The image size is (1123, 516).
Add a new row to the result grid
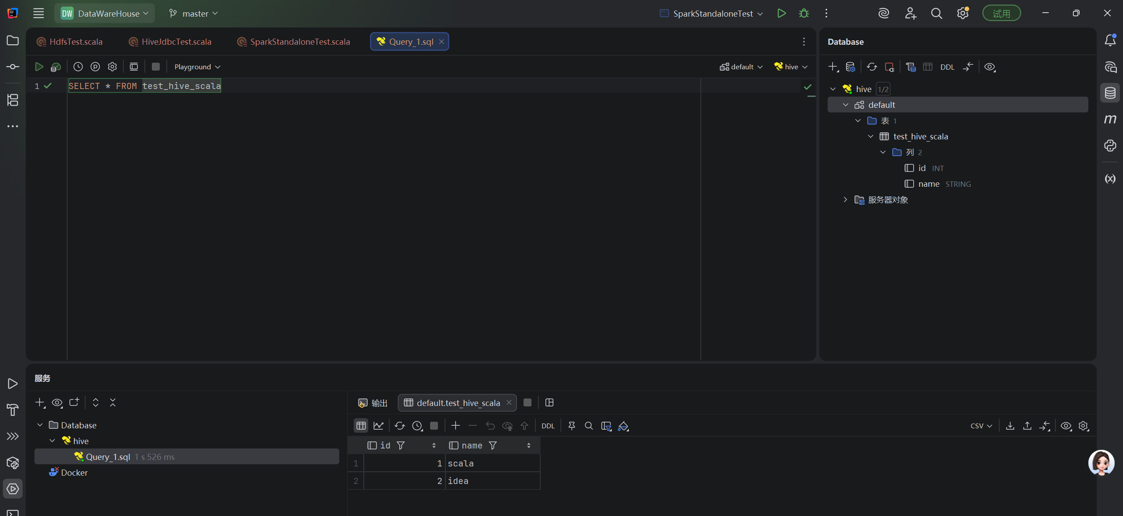(456, 426)
